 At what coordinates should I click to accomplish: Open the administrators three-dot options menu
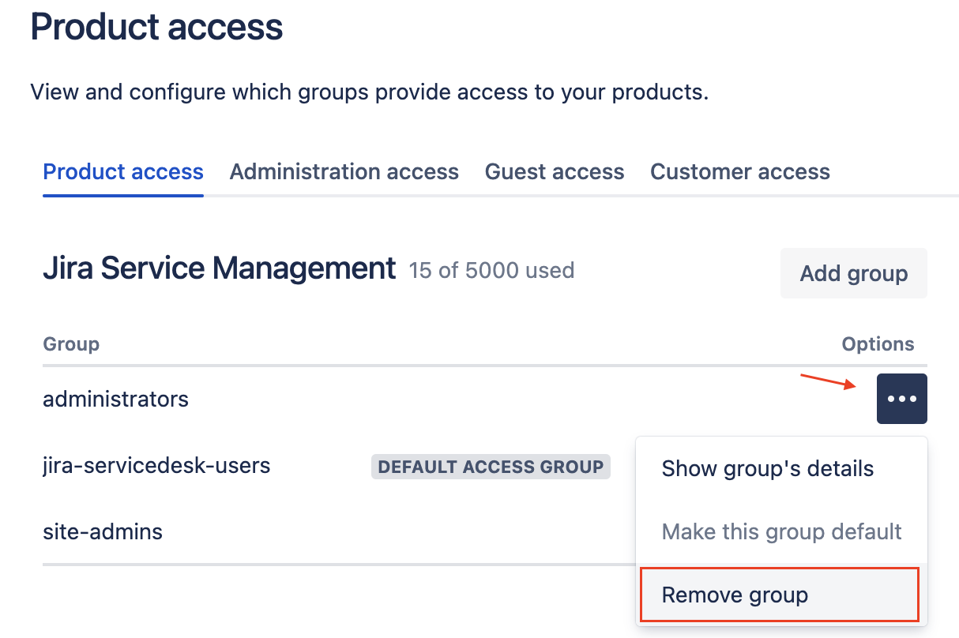pos(901,399)
